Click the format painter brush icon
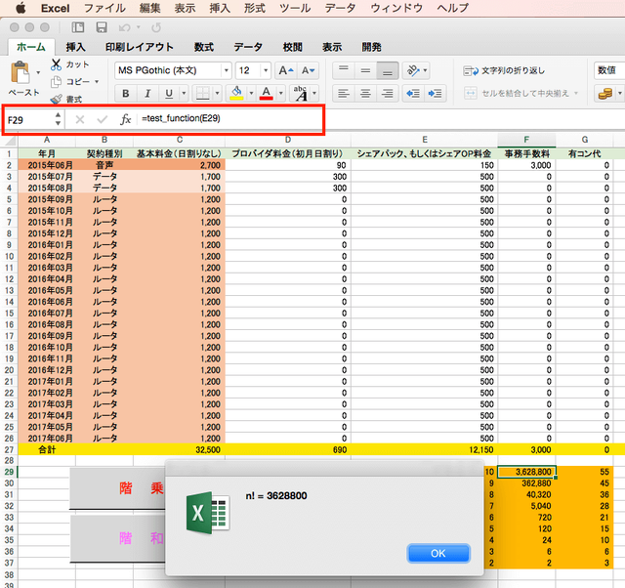 tap(57, 99)
